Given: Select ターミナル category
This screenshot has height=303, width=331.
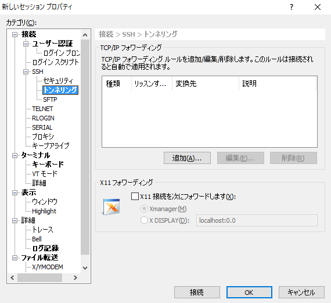Looking at the screenshot, I should (35, 155).
